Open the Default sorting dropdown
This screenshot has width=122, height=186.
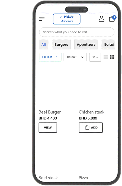[x=75, y=57]
